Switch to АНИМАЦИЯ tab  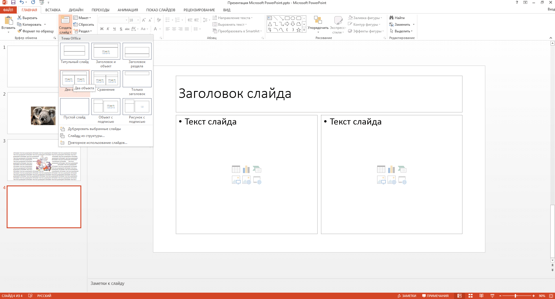(x=128, y=10)
